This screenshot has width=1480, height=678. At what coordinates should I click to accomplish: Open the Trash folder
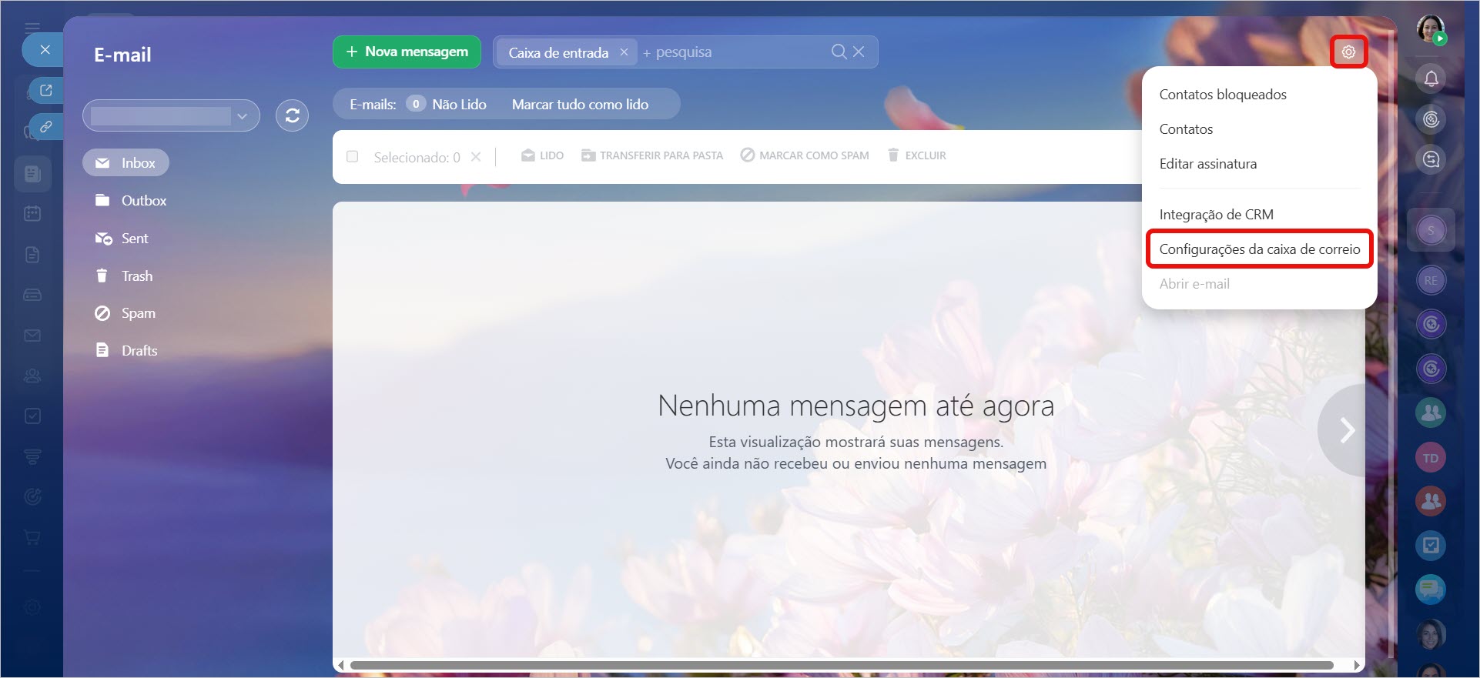pyautogui.click(x=136, y=276)
